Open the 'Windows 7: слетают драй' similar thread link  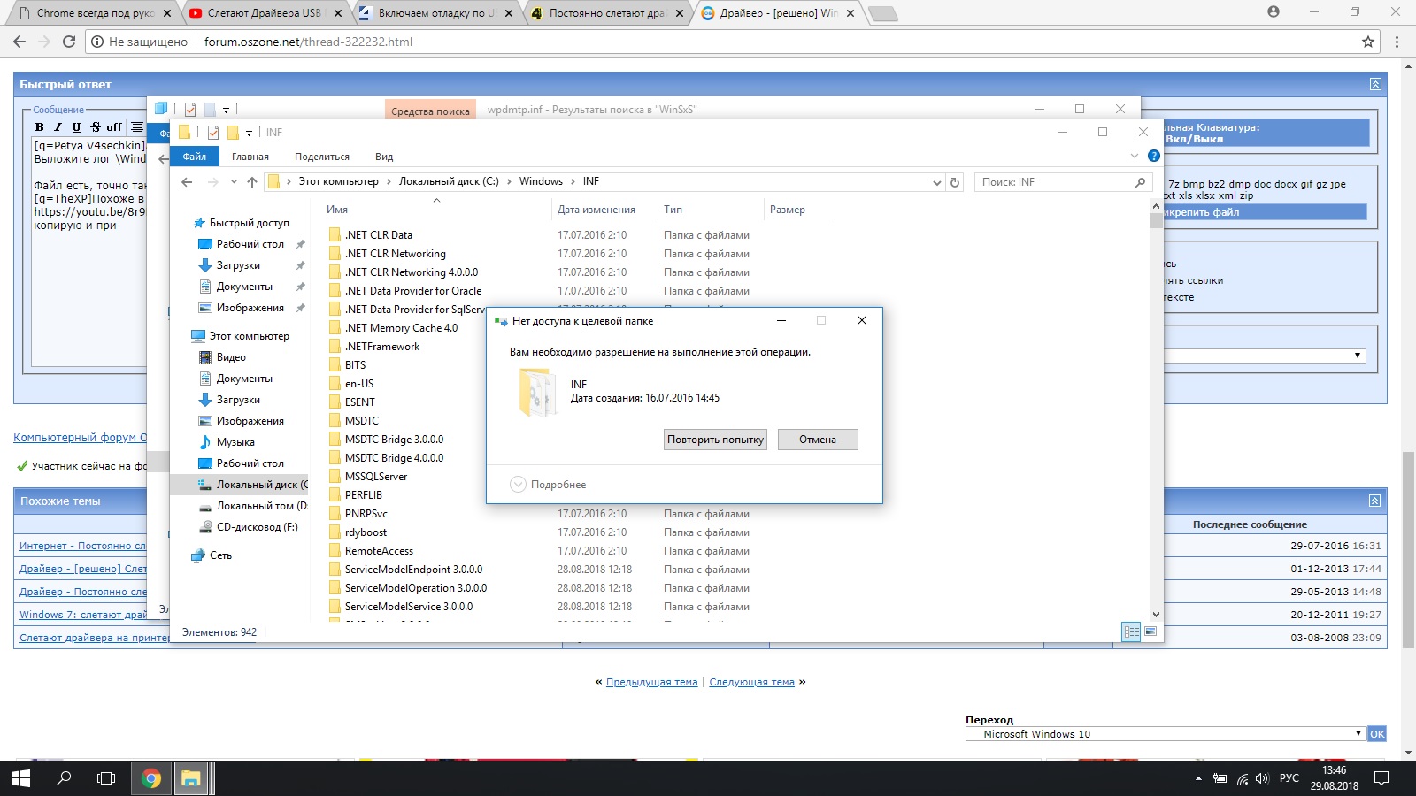tap(83, 615)
